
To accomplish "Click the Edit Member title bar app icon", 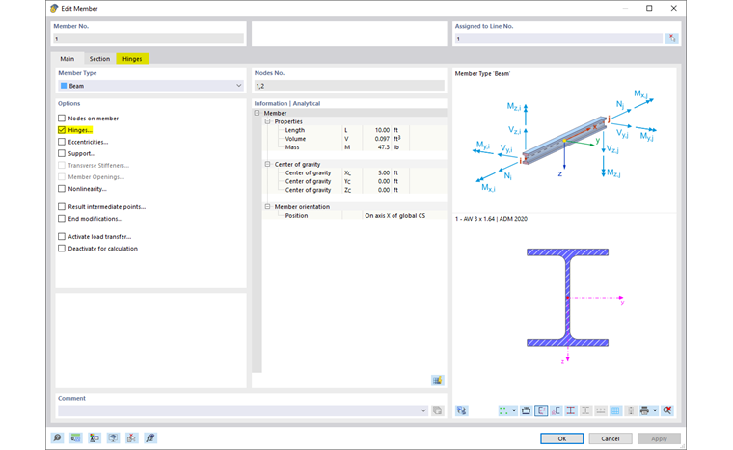I will [54, 9].
